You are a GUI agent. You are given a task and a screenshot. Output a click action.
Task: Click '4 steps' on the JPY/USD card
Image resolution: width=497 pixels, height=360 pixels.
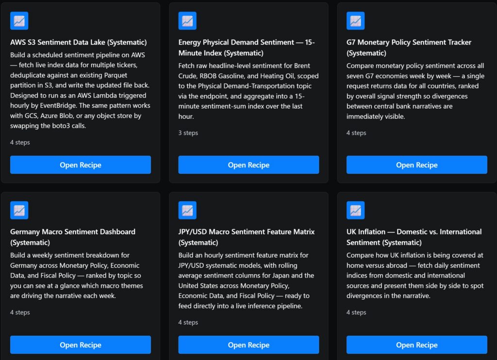coord(188,322)
